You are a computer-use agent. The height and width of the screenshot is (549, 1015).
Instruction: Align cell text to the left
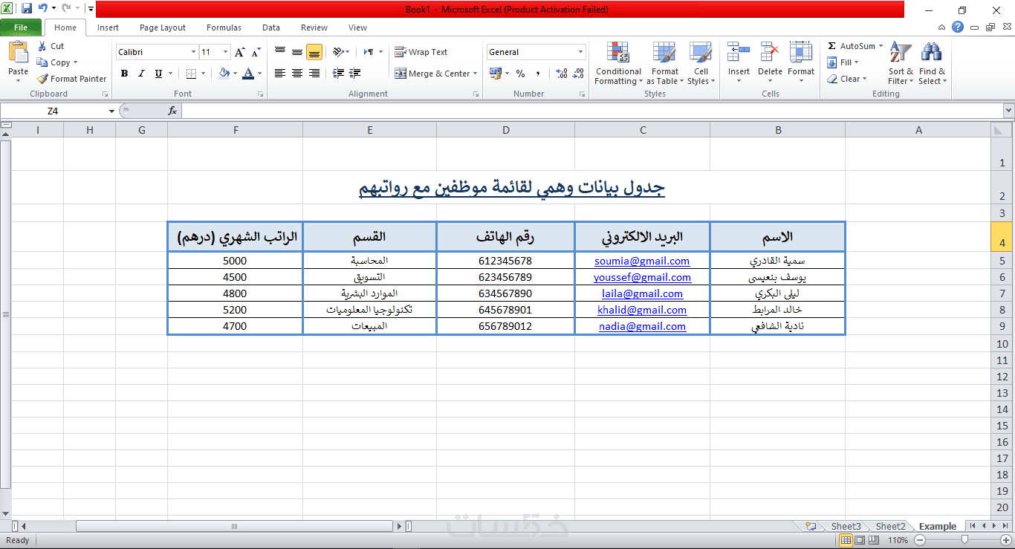coord(280,74)
